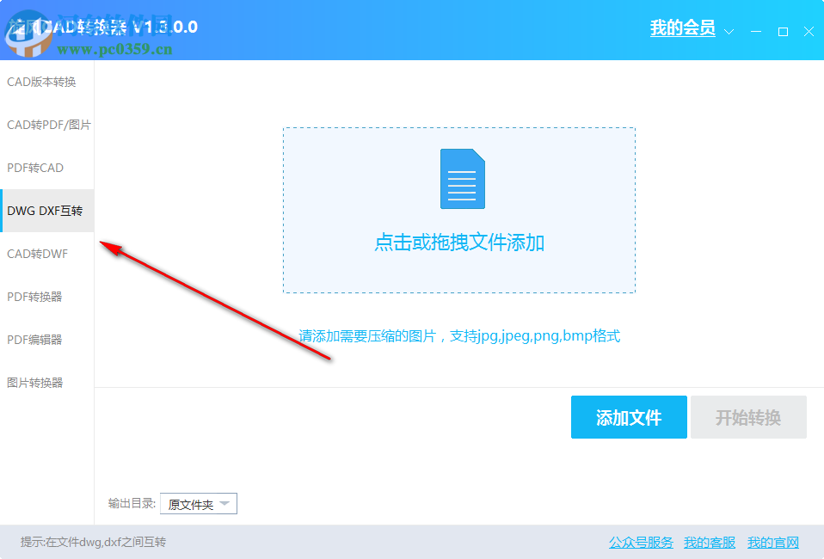Image resolution: width=824 pixels, height=559 pixels.
Task: Click the 我的客服 support link
Action: [709, 543]
